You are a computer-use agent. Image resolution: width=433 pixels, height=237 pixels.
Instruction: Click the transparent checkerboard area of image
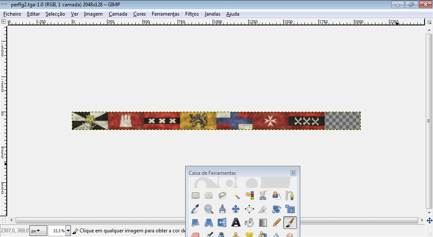point(343,121)
